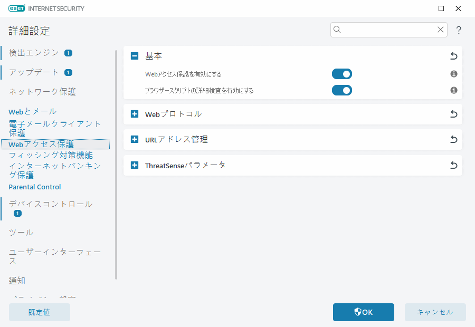Screen dimensions: 475x327
Task: Collapse the 基本 section
Action: pos(134,55)
